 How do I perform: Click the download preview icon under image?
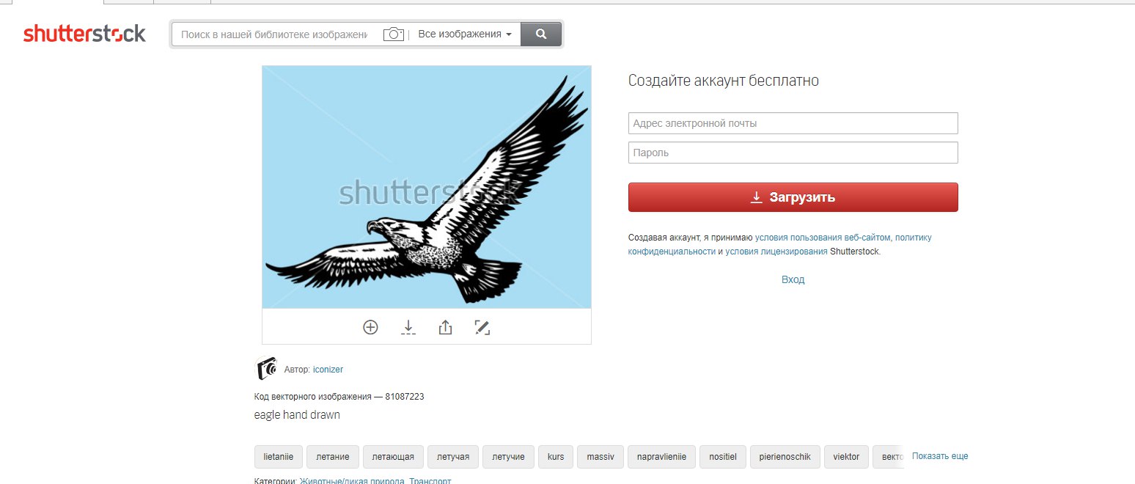pyautogui.click(x=408, y=327)
